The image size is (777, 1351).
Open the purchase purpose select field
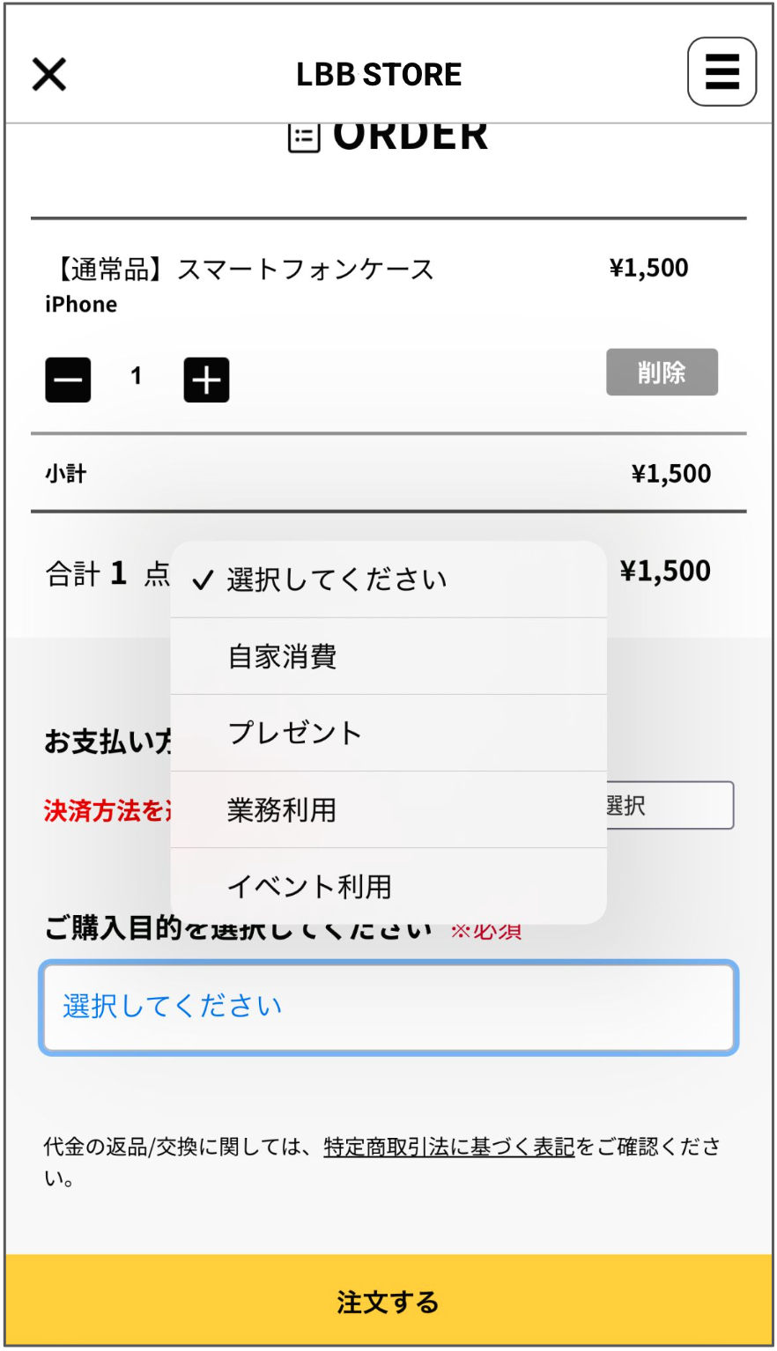click(x=388, y=1007)
